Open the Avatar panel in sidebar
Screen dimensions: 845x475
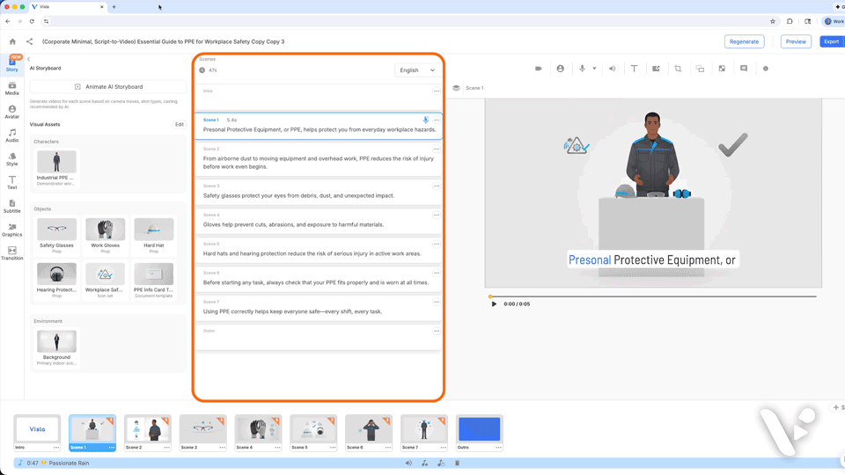tap(11, 112)
